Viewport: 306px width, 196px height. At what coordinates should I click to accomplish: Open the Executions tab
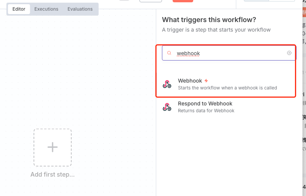click(x=46, y=9)
